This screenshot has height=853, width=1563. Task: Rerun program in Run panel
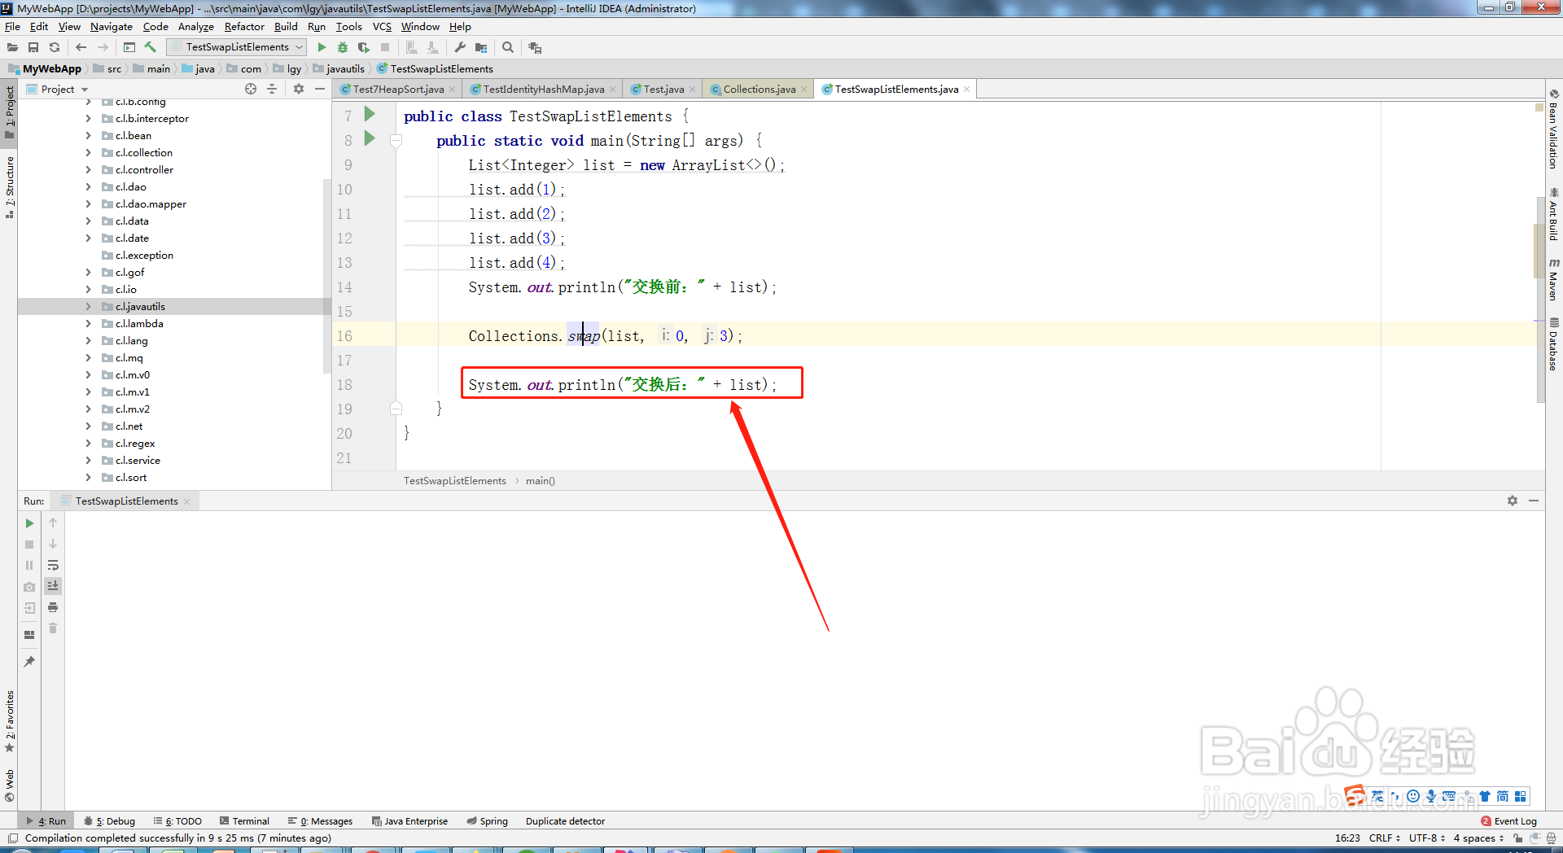pyautogui.click(x=29, y=523)
